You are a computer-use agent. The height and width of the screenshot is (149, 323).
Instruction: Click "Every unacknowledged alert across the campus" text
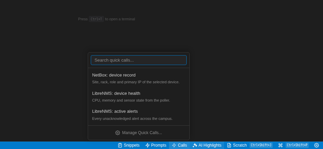tap(132, 119)
